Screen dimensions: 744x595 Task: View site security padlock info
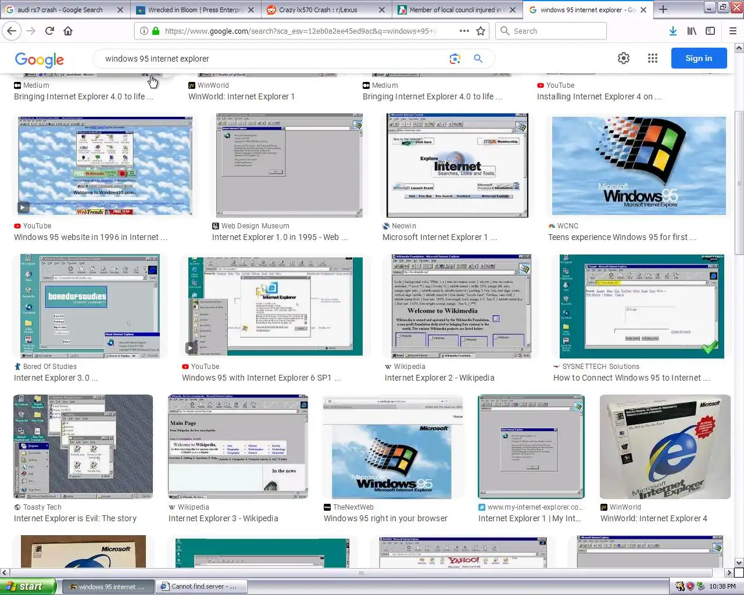156,31
